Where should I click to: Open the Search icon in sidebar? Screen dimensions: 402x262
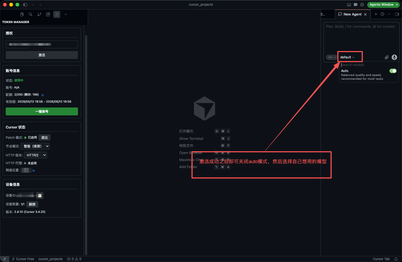tap(31, 14)
